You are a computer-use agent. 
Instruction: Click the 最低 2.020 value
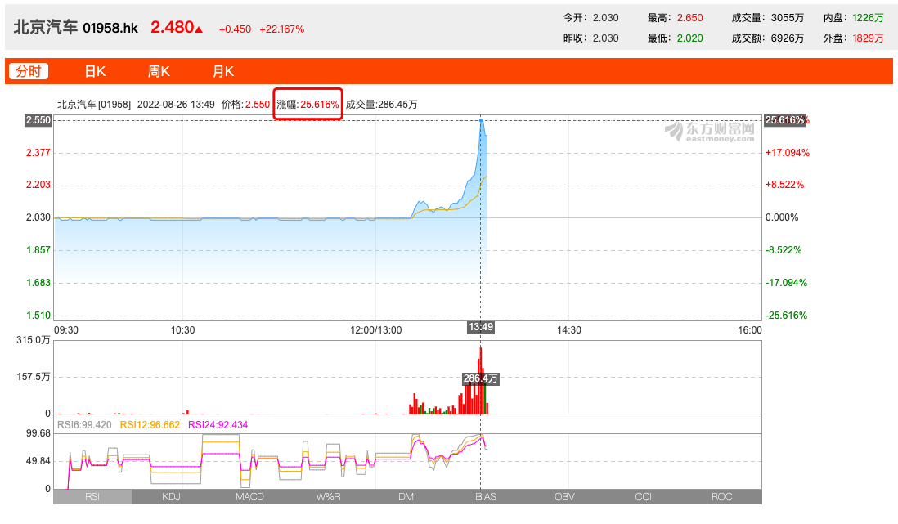pyautogui.click(x=689, y=38)
